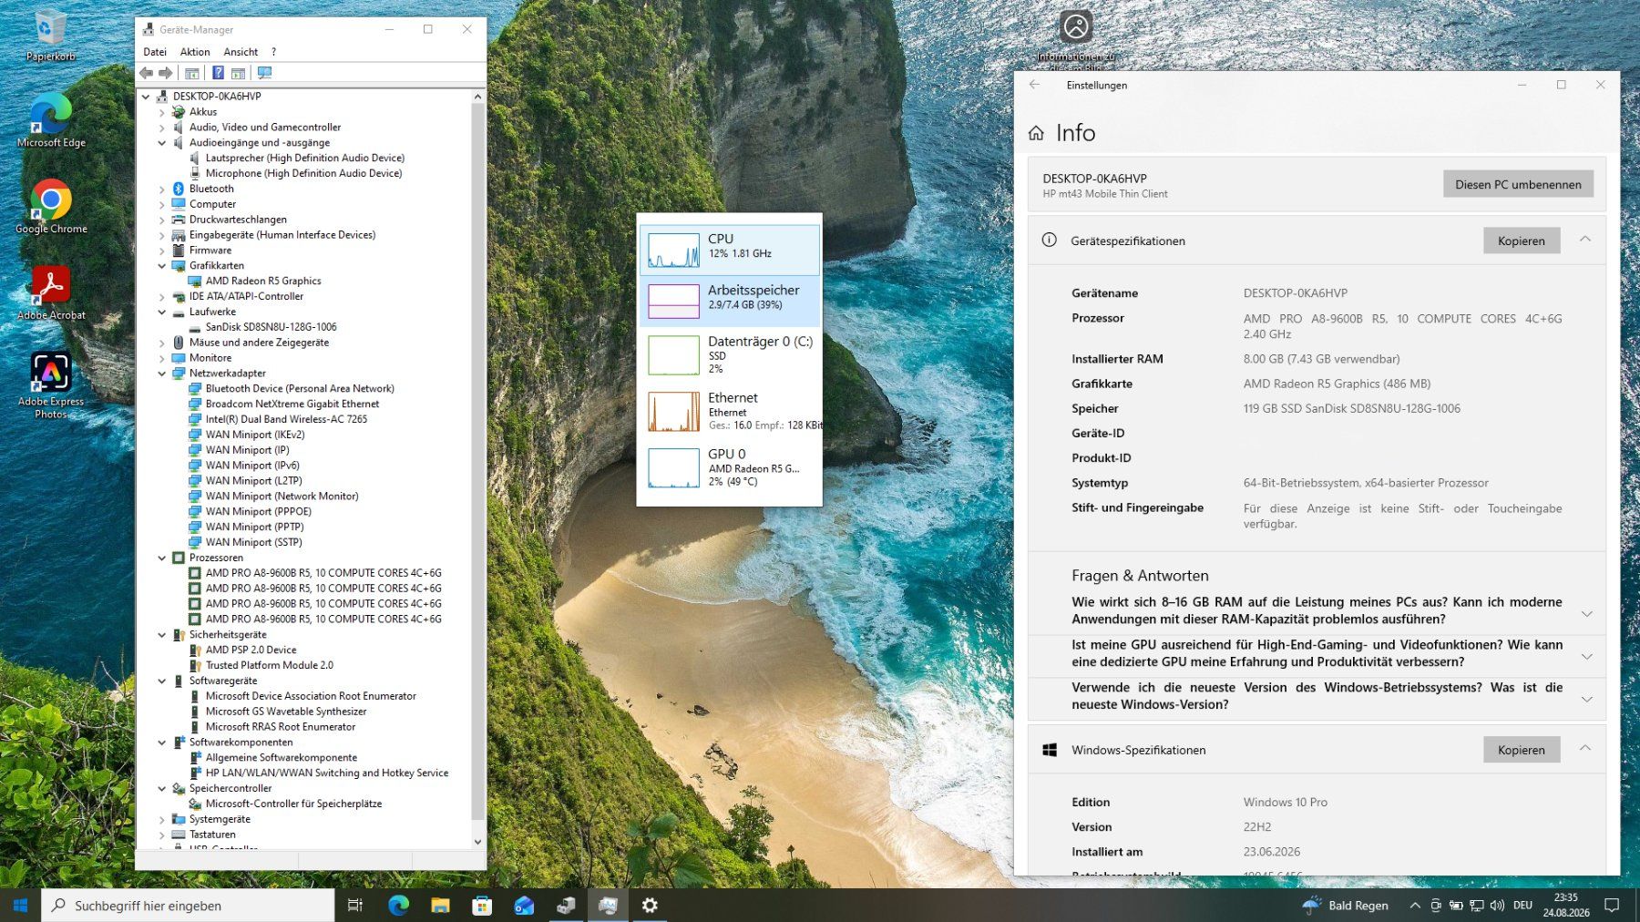Click the show/hide action pane toolbar icon

tap(238, 73)
